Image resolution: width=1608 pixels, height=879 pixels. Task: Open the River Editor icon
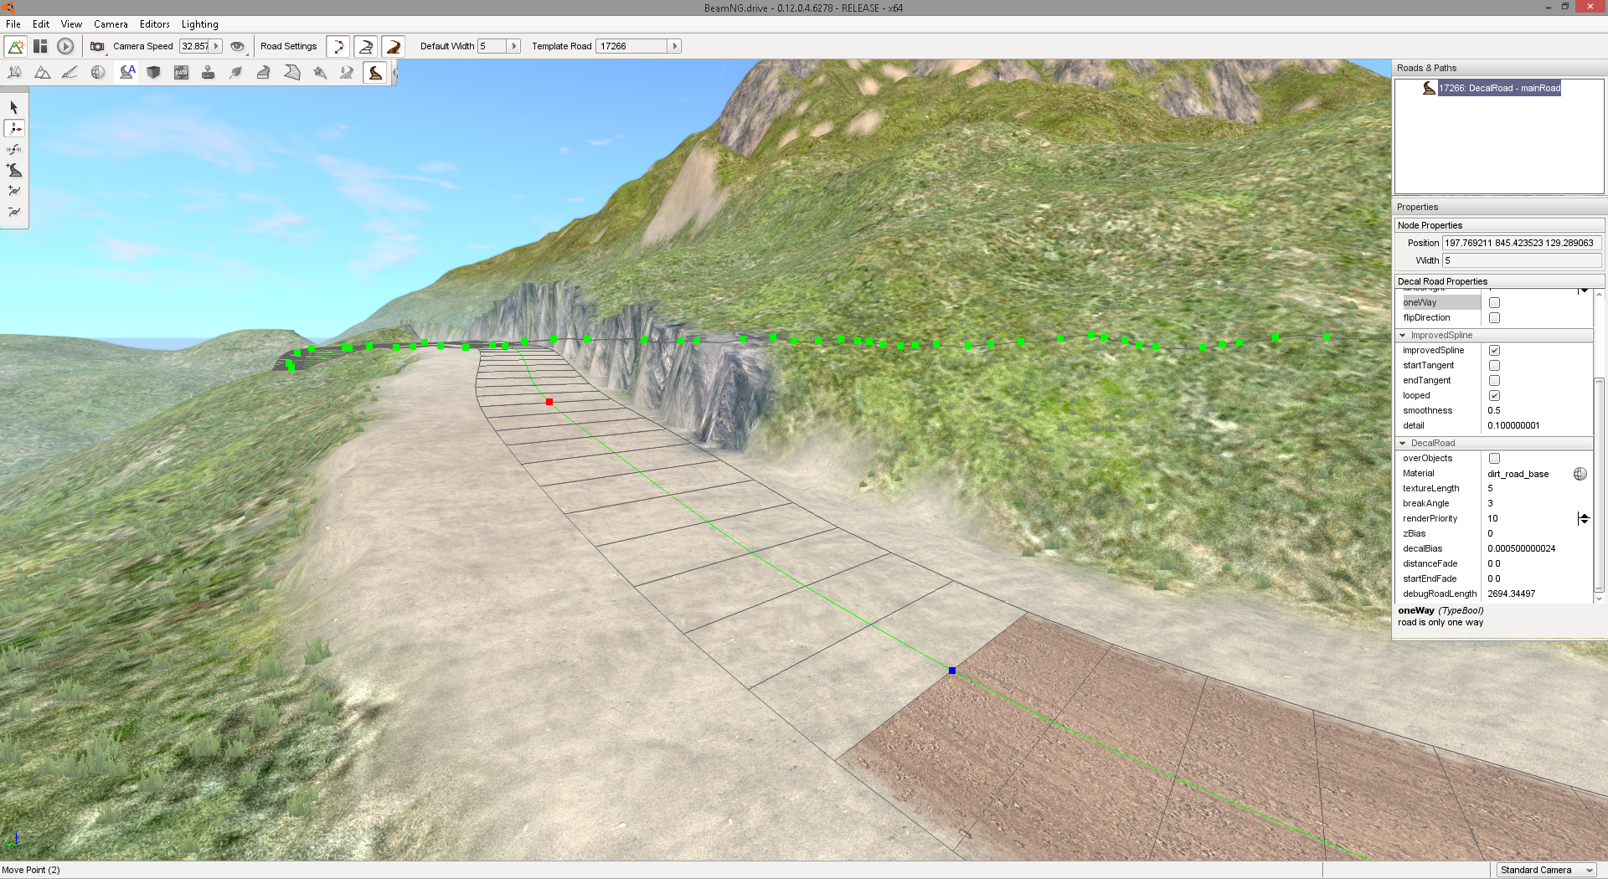click(347, 73)
